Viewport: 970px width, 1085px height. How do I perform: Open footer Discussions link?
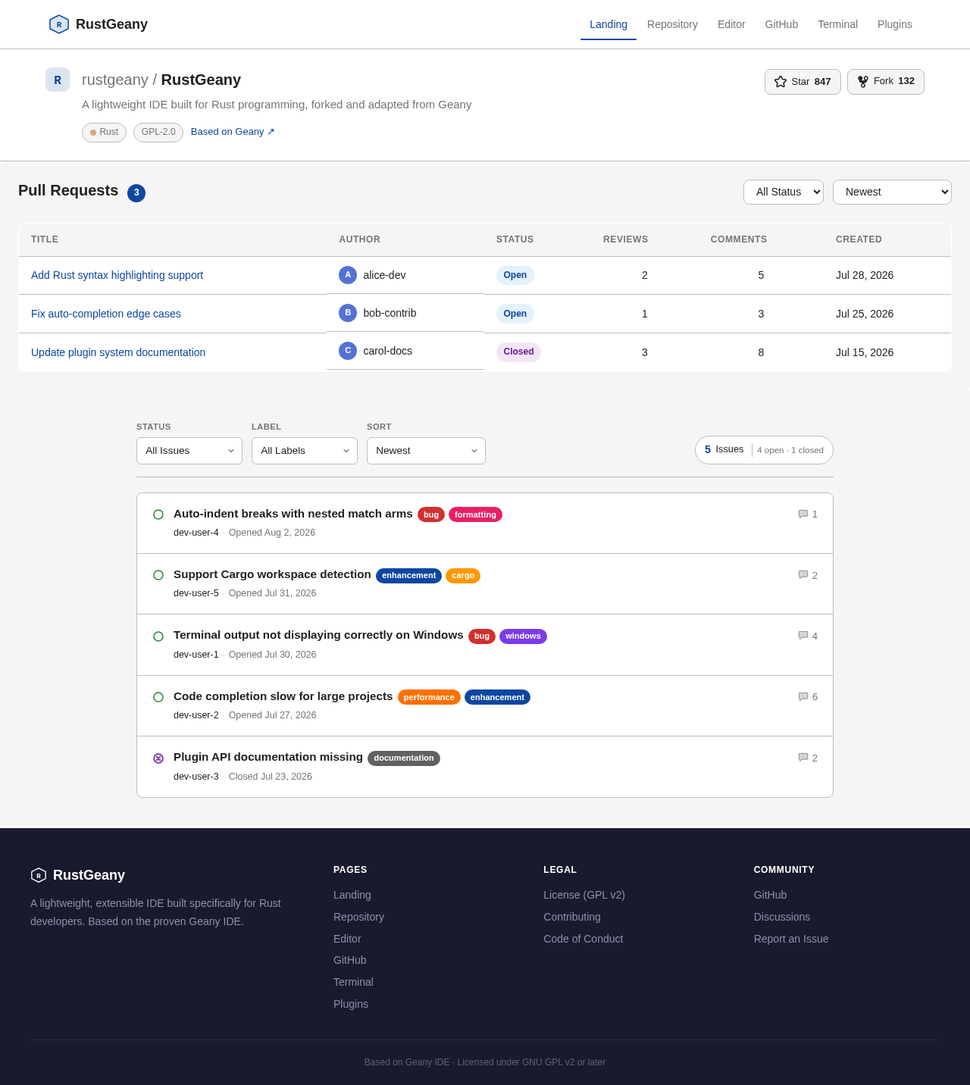(x=782, y=917)
